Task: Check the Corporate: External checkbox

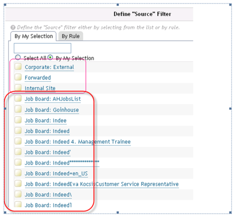Action: tap(18, 67)
